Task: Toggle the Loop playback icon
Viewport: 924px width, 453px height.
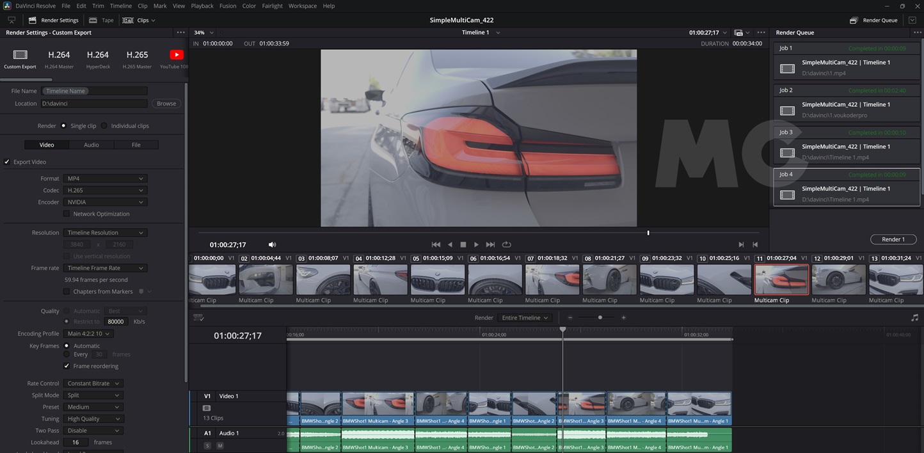Action: (x=506, y=244)
